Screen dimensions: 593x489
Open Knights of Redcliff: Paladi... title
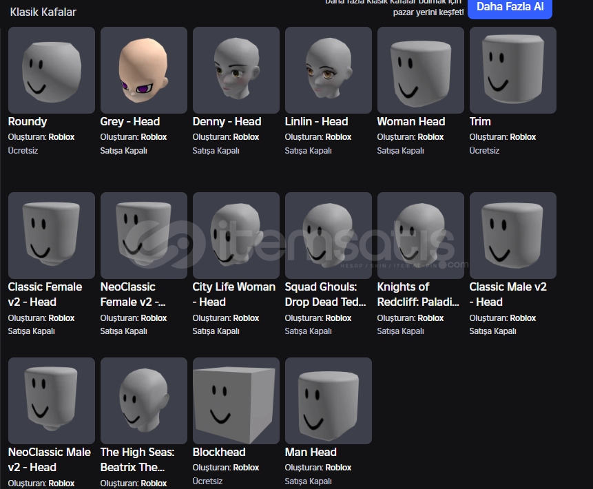coord(418,294)
